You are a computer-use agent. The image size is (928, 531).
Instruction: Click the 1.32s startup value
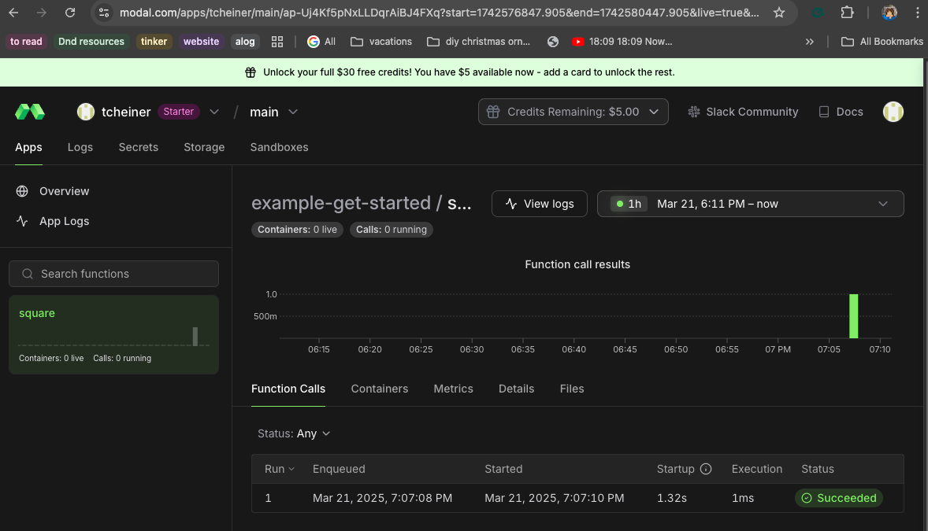click(672, 498)
